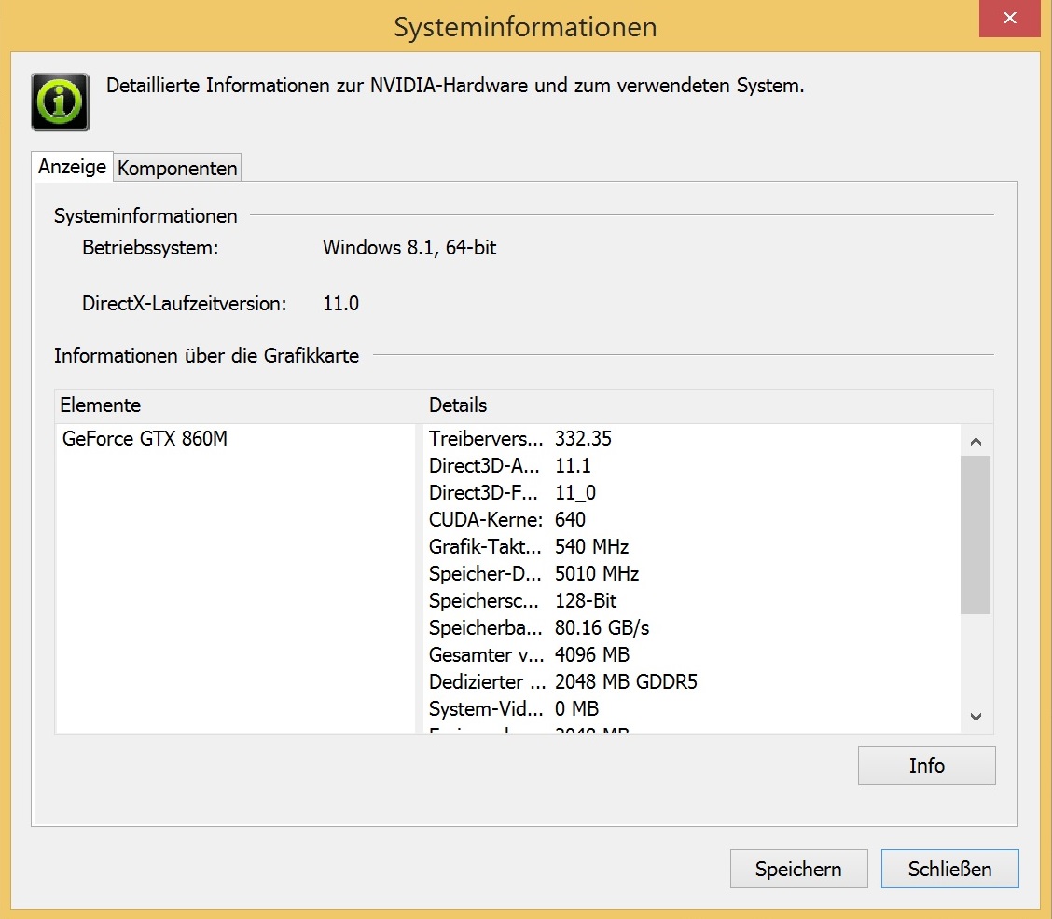Click the Schließen button

tap(949, 870)
